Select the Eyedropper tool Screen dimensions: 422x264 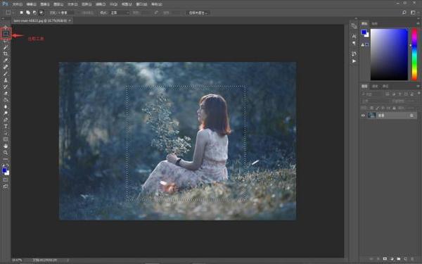[x=6, y=61]
